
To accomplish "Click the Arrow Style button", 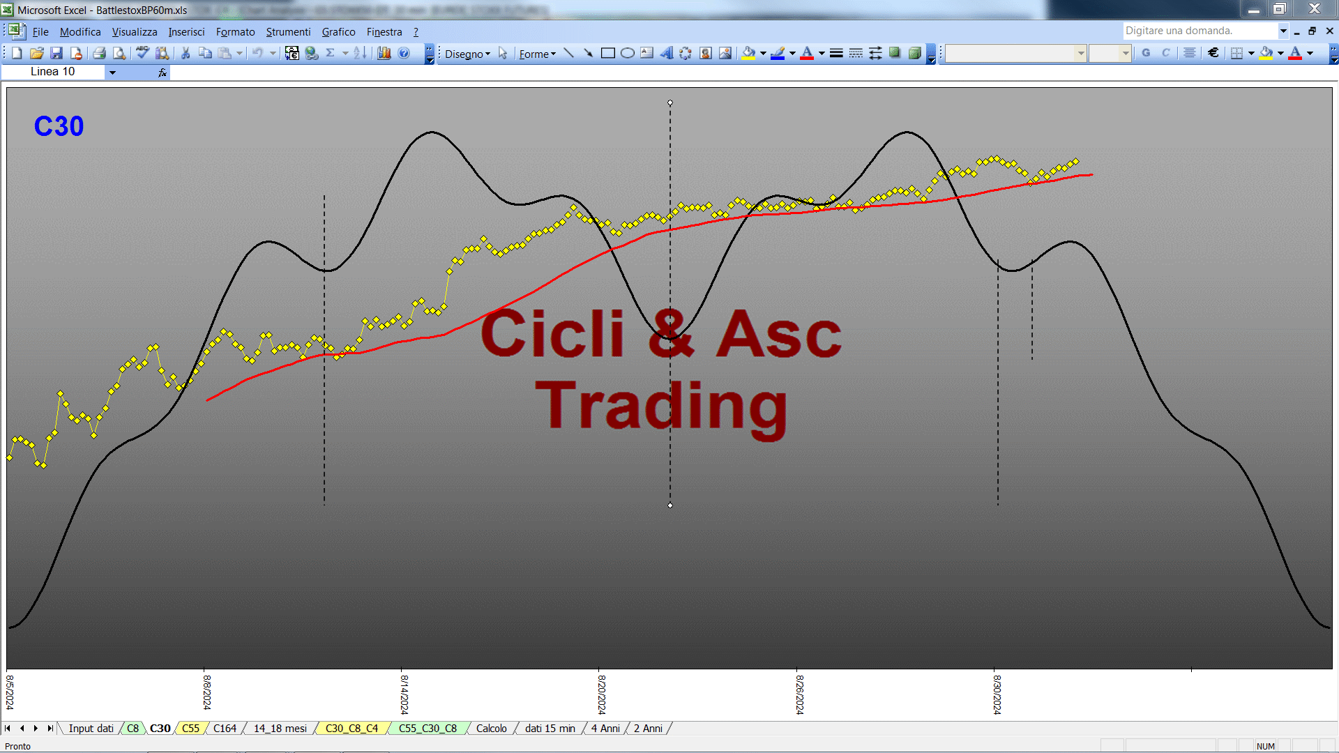I will point(875,54).
